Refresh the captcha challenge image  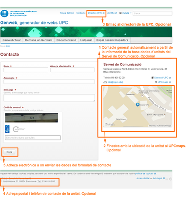[x=7, y=126]
